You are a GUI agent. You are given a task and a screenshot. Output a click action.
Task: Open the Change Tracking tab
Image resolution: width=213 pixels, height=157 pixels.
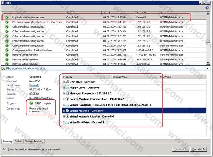pyautogui.click(x=34, y=141)
